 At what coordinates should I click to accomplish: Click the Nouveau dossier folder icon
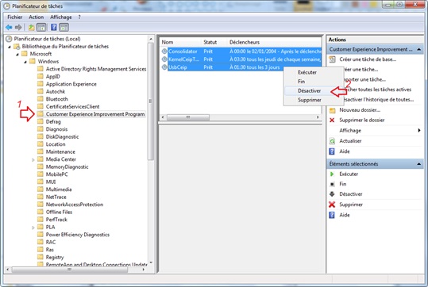pos(332,110)
